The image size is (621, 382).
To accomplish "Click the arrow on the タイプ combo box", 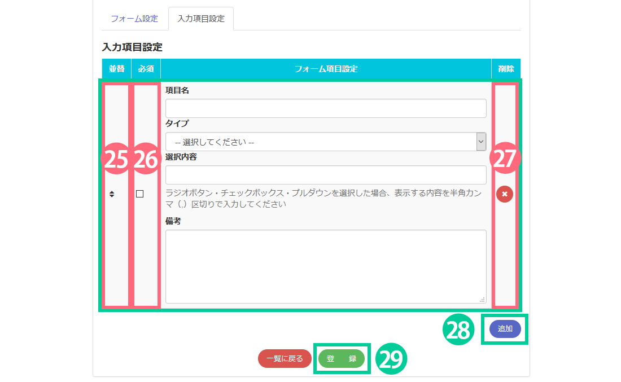I will coord(481,142).
